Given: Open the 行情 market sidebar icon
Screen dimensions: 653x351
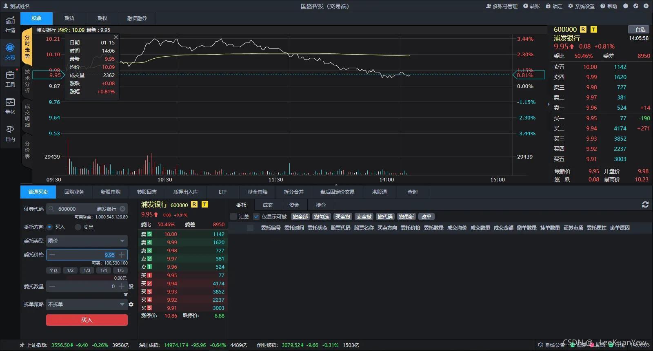Looking at the screenshot, I should 10,24.
